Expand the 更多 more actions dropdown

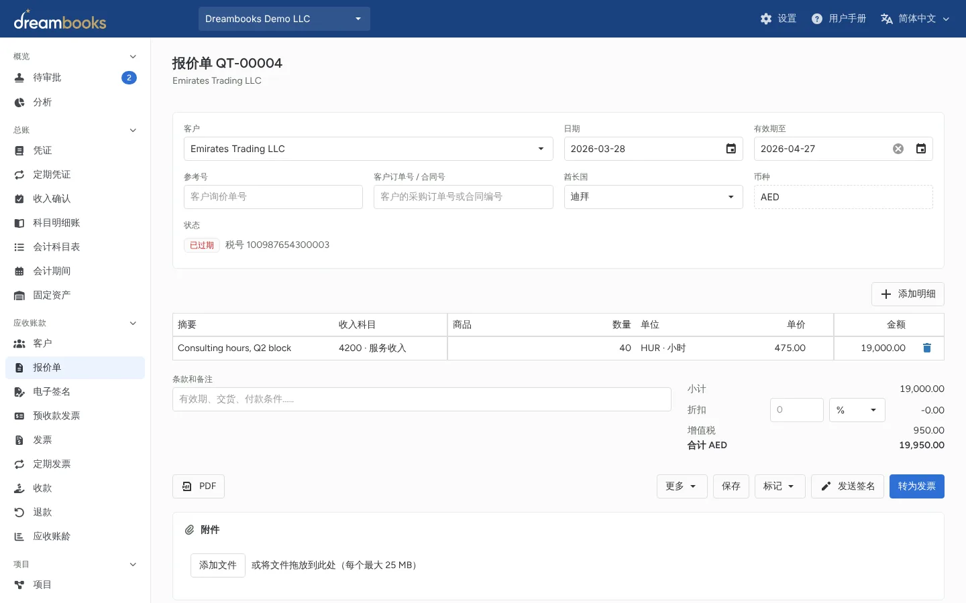(x=682, y=486)
